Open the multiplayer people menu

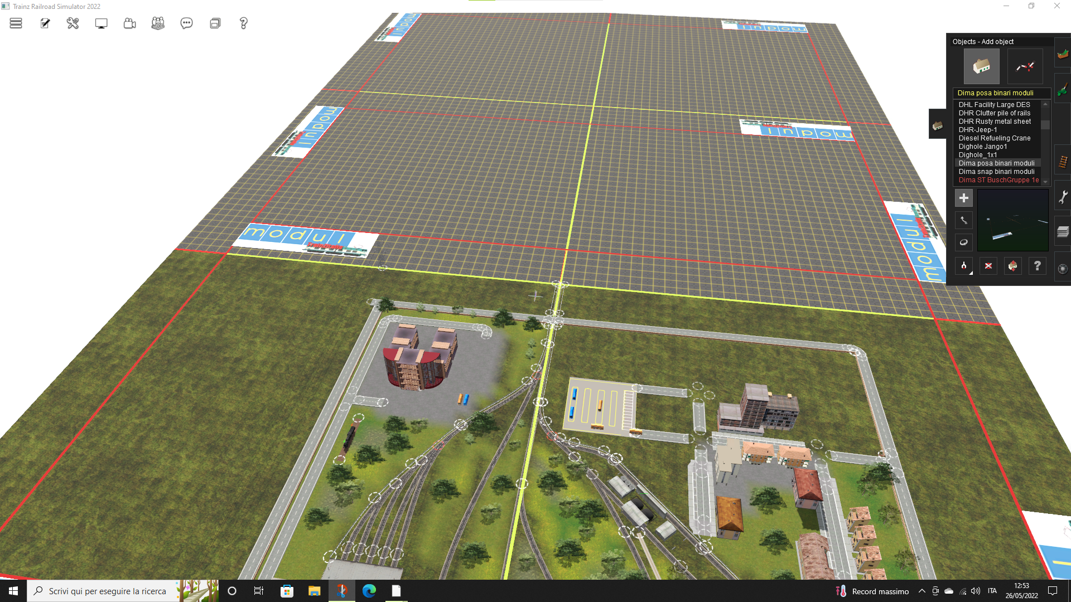click(158, 23)
